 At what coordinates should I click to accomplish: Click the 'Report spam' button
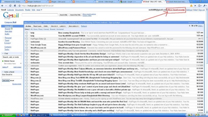37,26
